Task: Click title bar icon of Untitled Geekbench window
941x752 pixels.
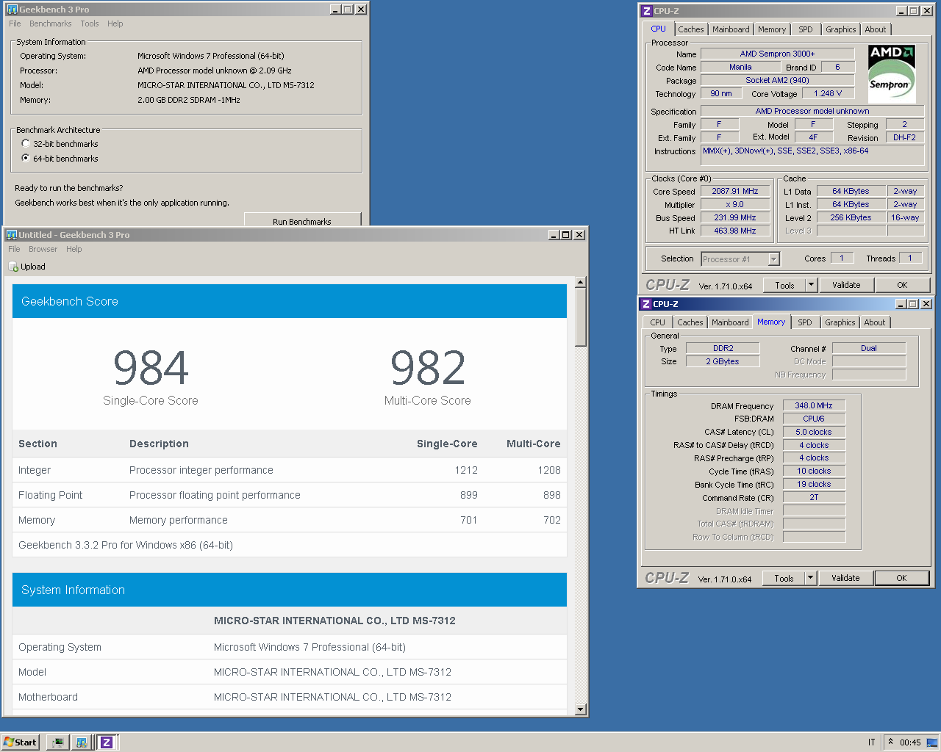Action: pyautogui.click(x=11, y=235)
